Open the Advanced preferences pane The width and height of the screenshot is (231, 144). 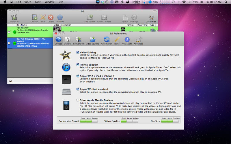tap(139, 41)
